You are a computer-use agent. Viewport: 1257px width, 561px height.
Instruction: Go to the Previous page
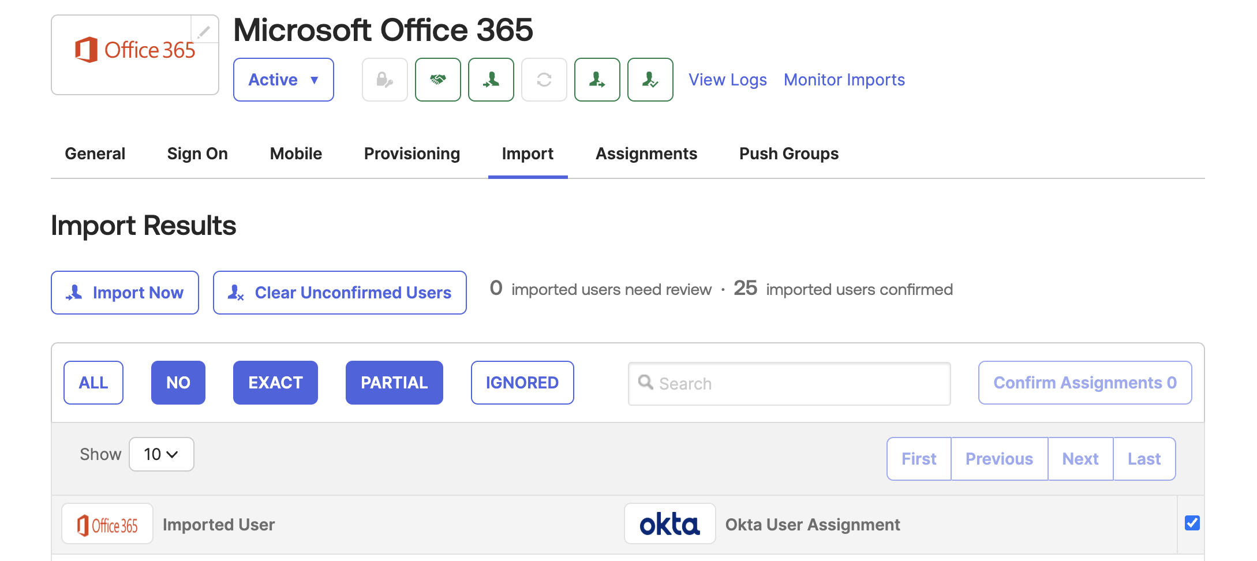[999, 459]
